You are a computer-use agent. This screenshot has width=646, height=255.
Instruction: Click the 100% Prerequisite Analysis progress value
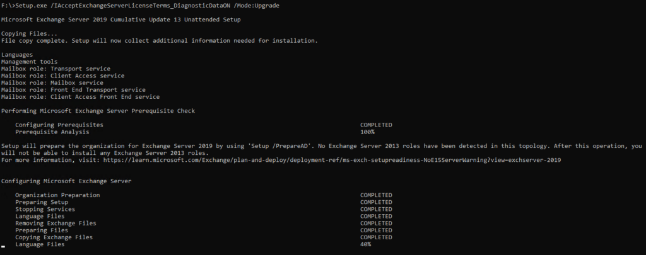(x=367, y=132)
